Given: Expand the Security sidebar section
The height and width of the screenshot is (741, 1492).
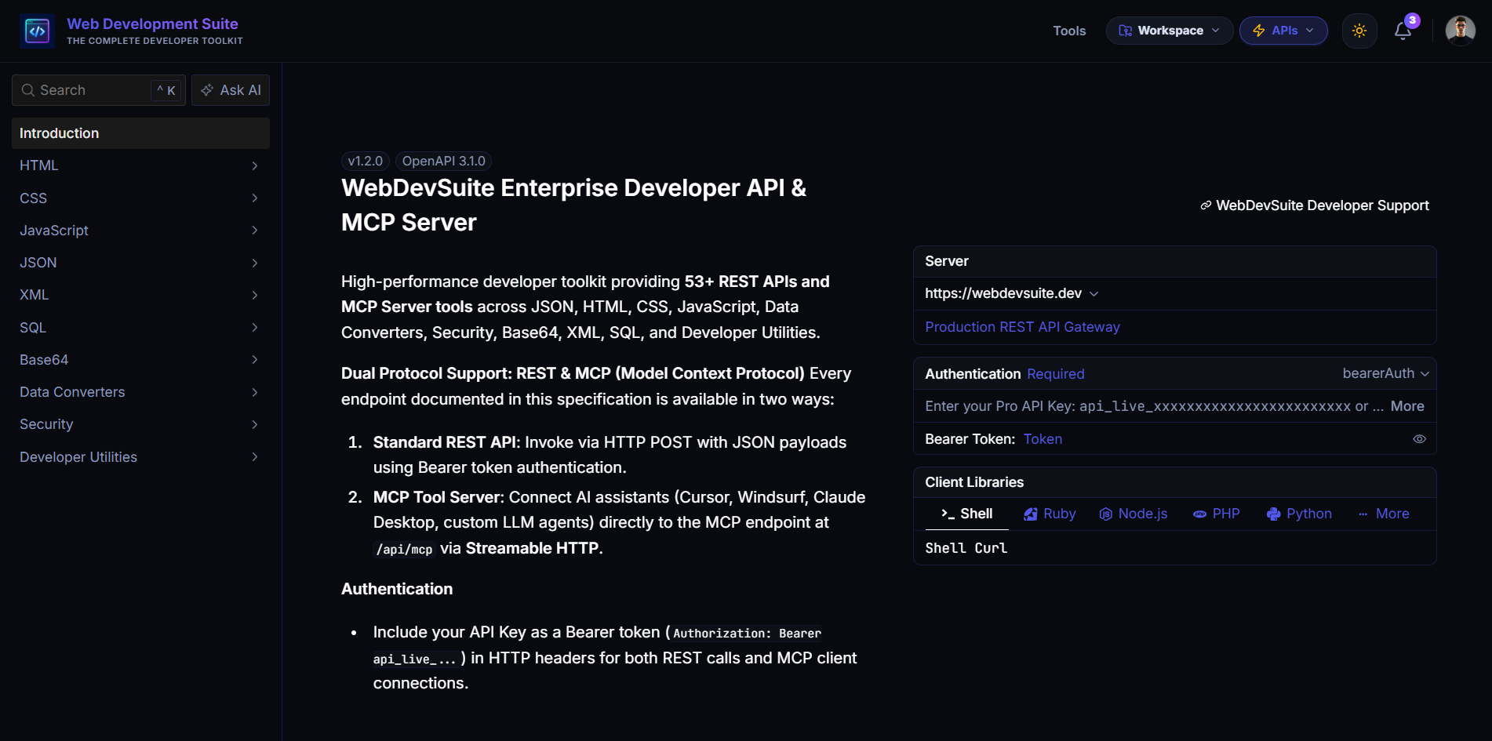Looking at the screenshot, I should [x=140, y=424].
